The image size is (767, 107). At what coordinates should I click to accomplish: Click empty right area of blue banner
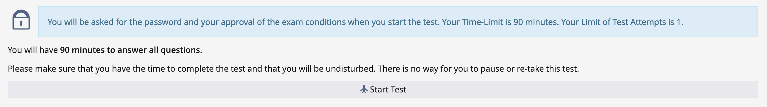tap(721, 22)
